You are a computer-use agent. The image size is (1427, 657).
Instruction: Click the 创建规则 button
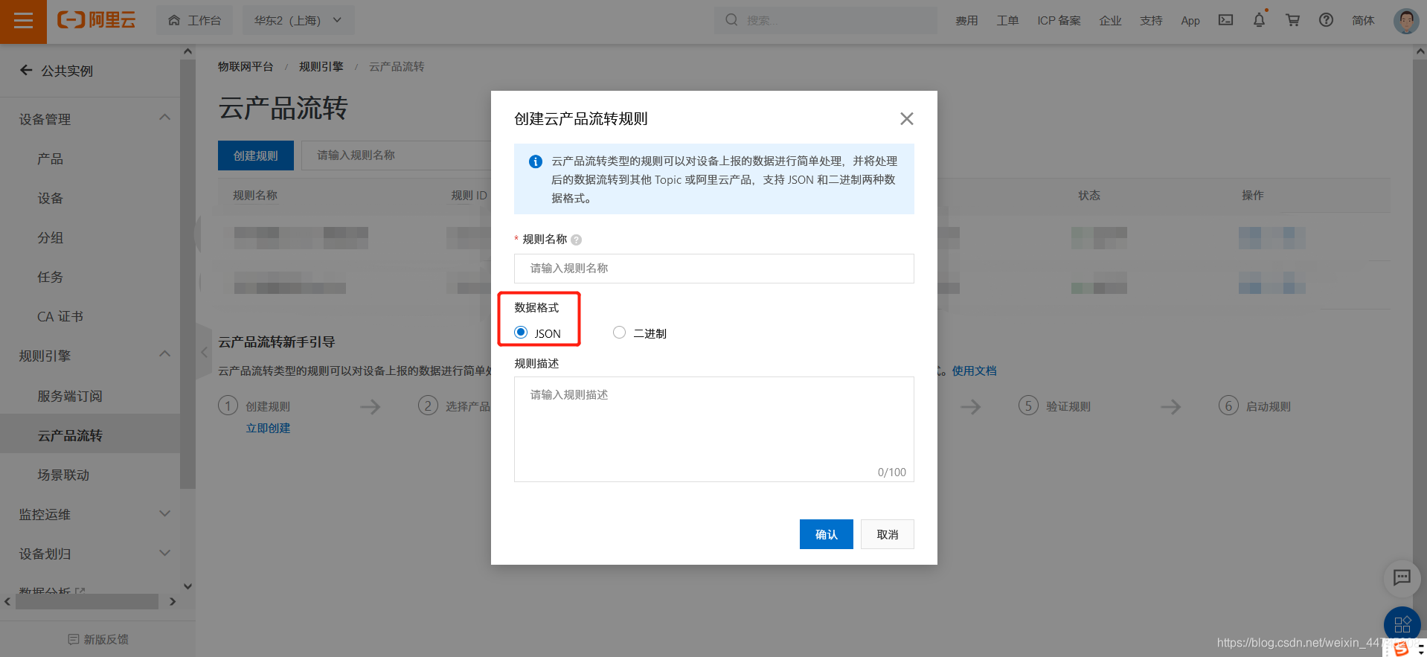(x=256, y=156)
